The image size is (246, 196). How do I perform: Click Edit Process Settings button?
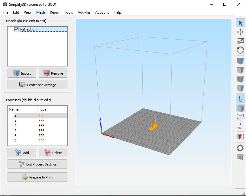pos(37,164)
